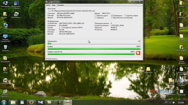Click the 00:06:24 remaining time value
Image resolution: width=188 pixels, height=105 pixels.
point(114,30)
